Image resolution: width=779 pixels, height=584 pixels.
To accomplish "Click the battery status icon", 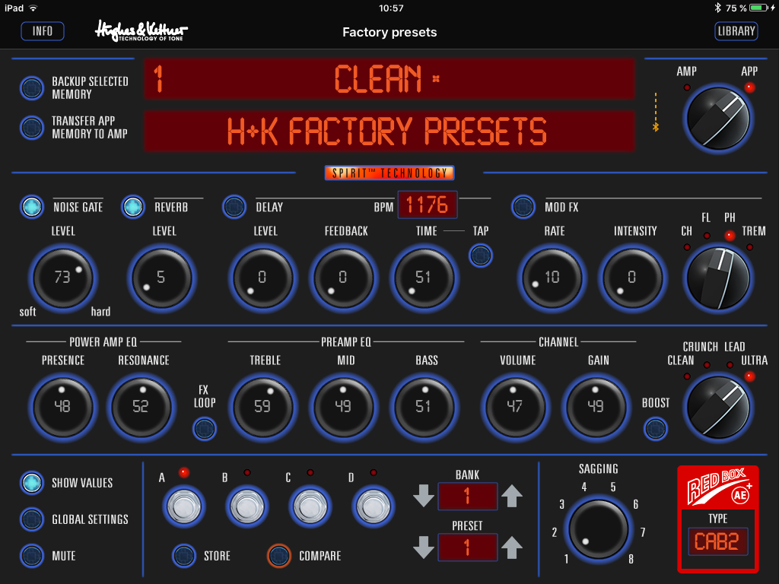I will (760, 8).
